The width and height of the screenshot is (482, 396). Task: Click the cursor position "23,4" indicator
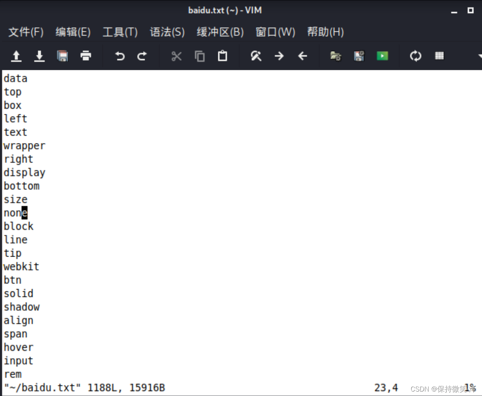386,387
